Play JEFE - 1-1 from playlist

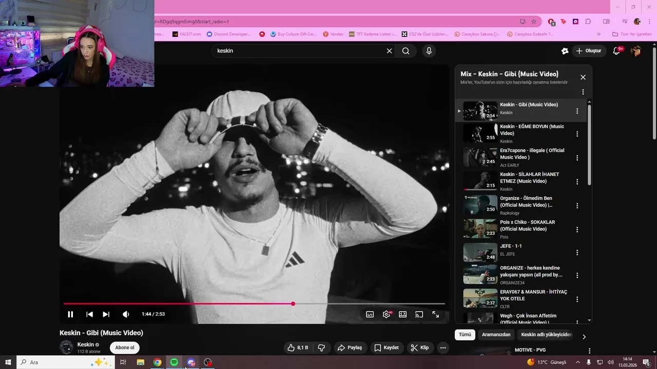pyautogui.click(x=480, y=252)
